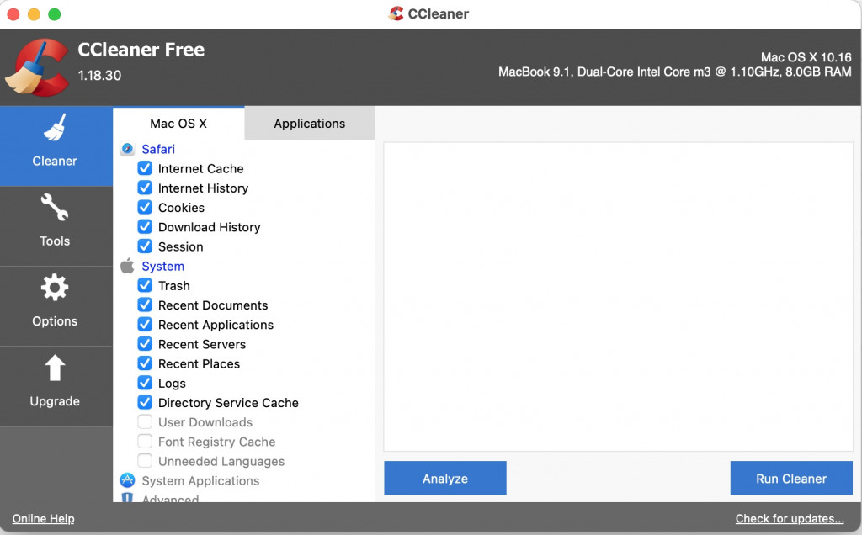Open the Online Help link
Viewport: 862px width, 535px height.
pyautogui.click(x=44, y=518)
